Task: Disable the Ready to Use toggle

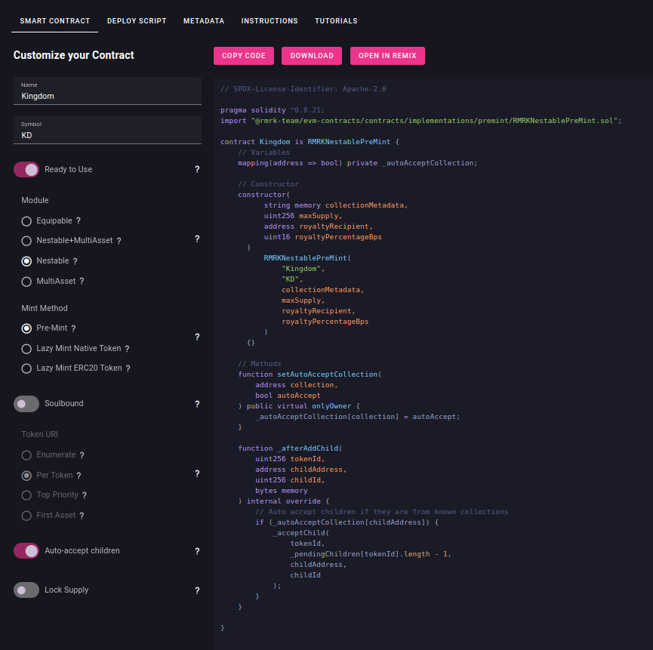Action: click(x=26, y=170)
